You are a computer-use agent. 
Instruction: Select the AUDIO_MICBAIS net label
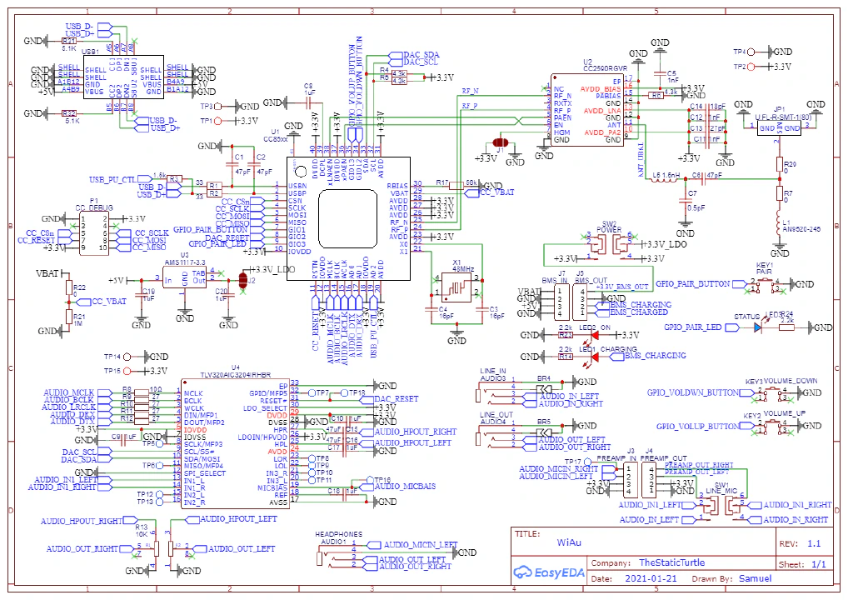399,487
